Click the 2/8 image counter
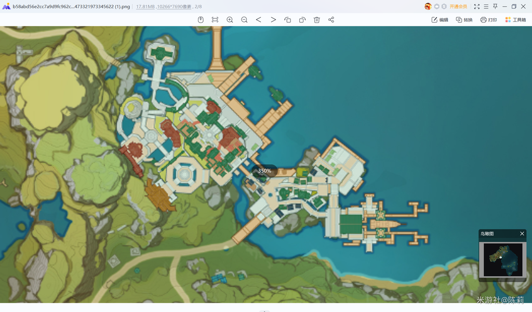Viewport: 532px width, 312px height. tap(198, 6)
